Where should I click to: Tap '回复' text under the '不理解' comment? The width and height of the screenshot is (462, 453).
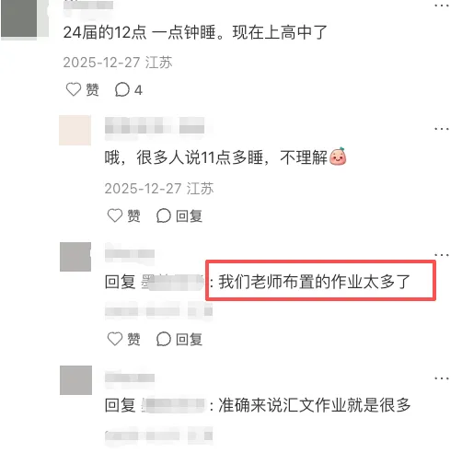pyautogui.click(x=189, y=216)
